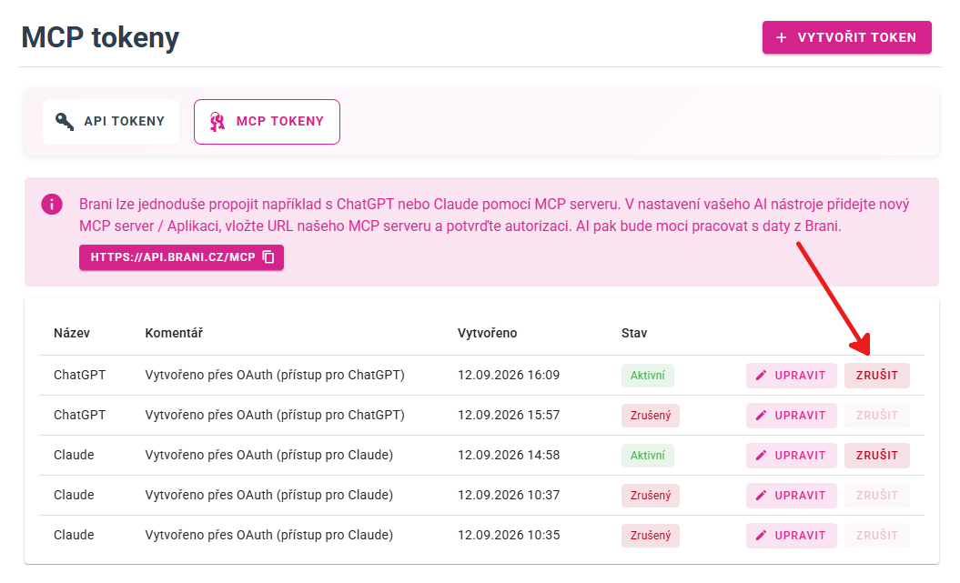This screenshot has height=583, width=960.
Task: Revoke the Claude token created at 14:58
Action: click(x=876, y=455)
